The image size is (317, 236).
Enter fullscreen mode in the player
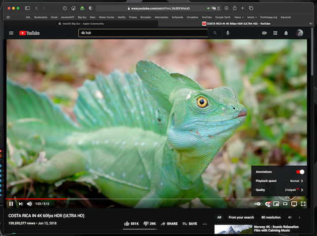coord(303,204)
